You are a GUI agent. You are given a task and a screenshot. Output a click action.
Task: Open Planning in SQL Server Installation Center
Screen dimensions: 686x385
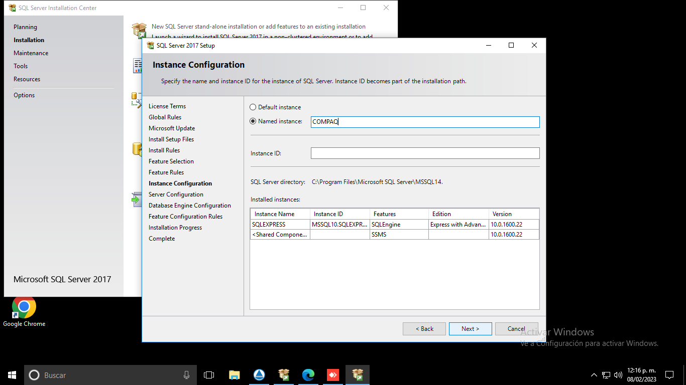(x=25, y=27)
